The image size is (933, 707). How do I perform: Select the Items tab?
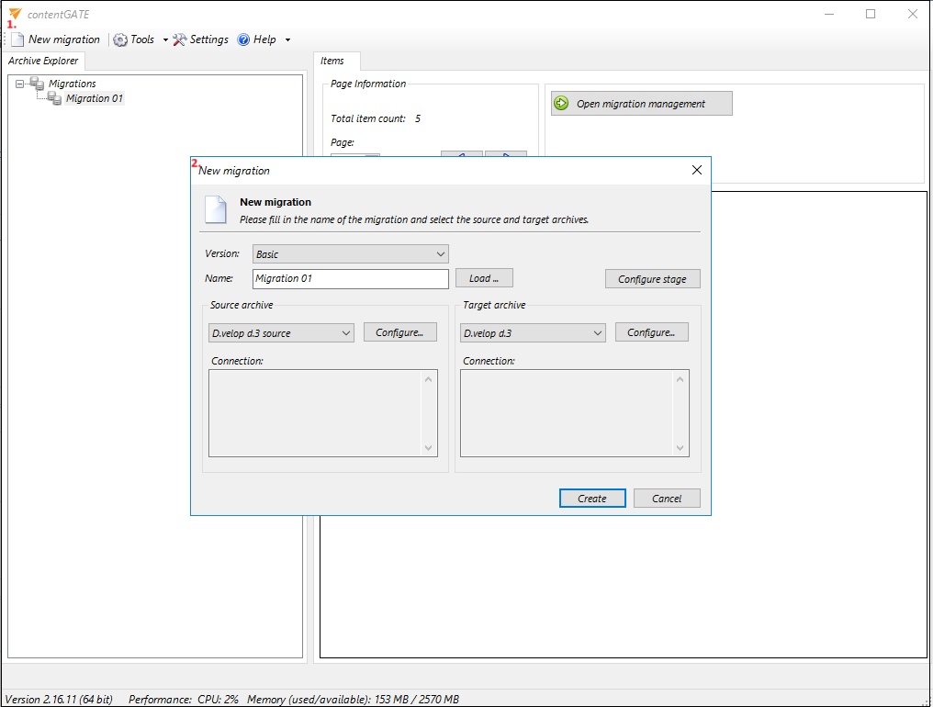[332, 61]
